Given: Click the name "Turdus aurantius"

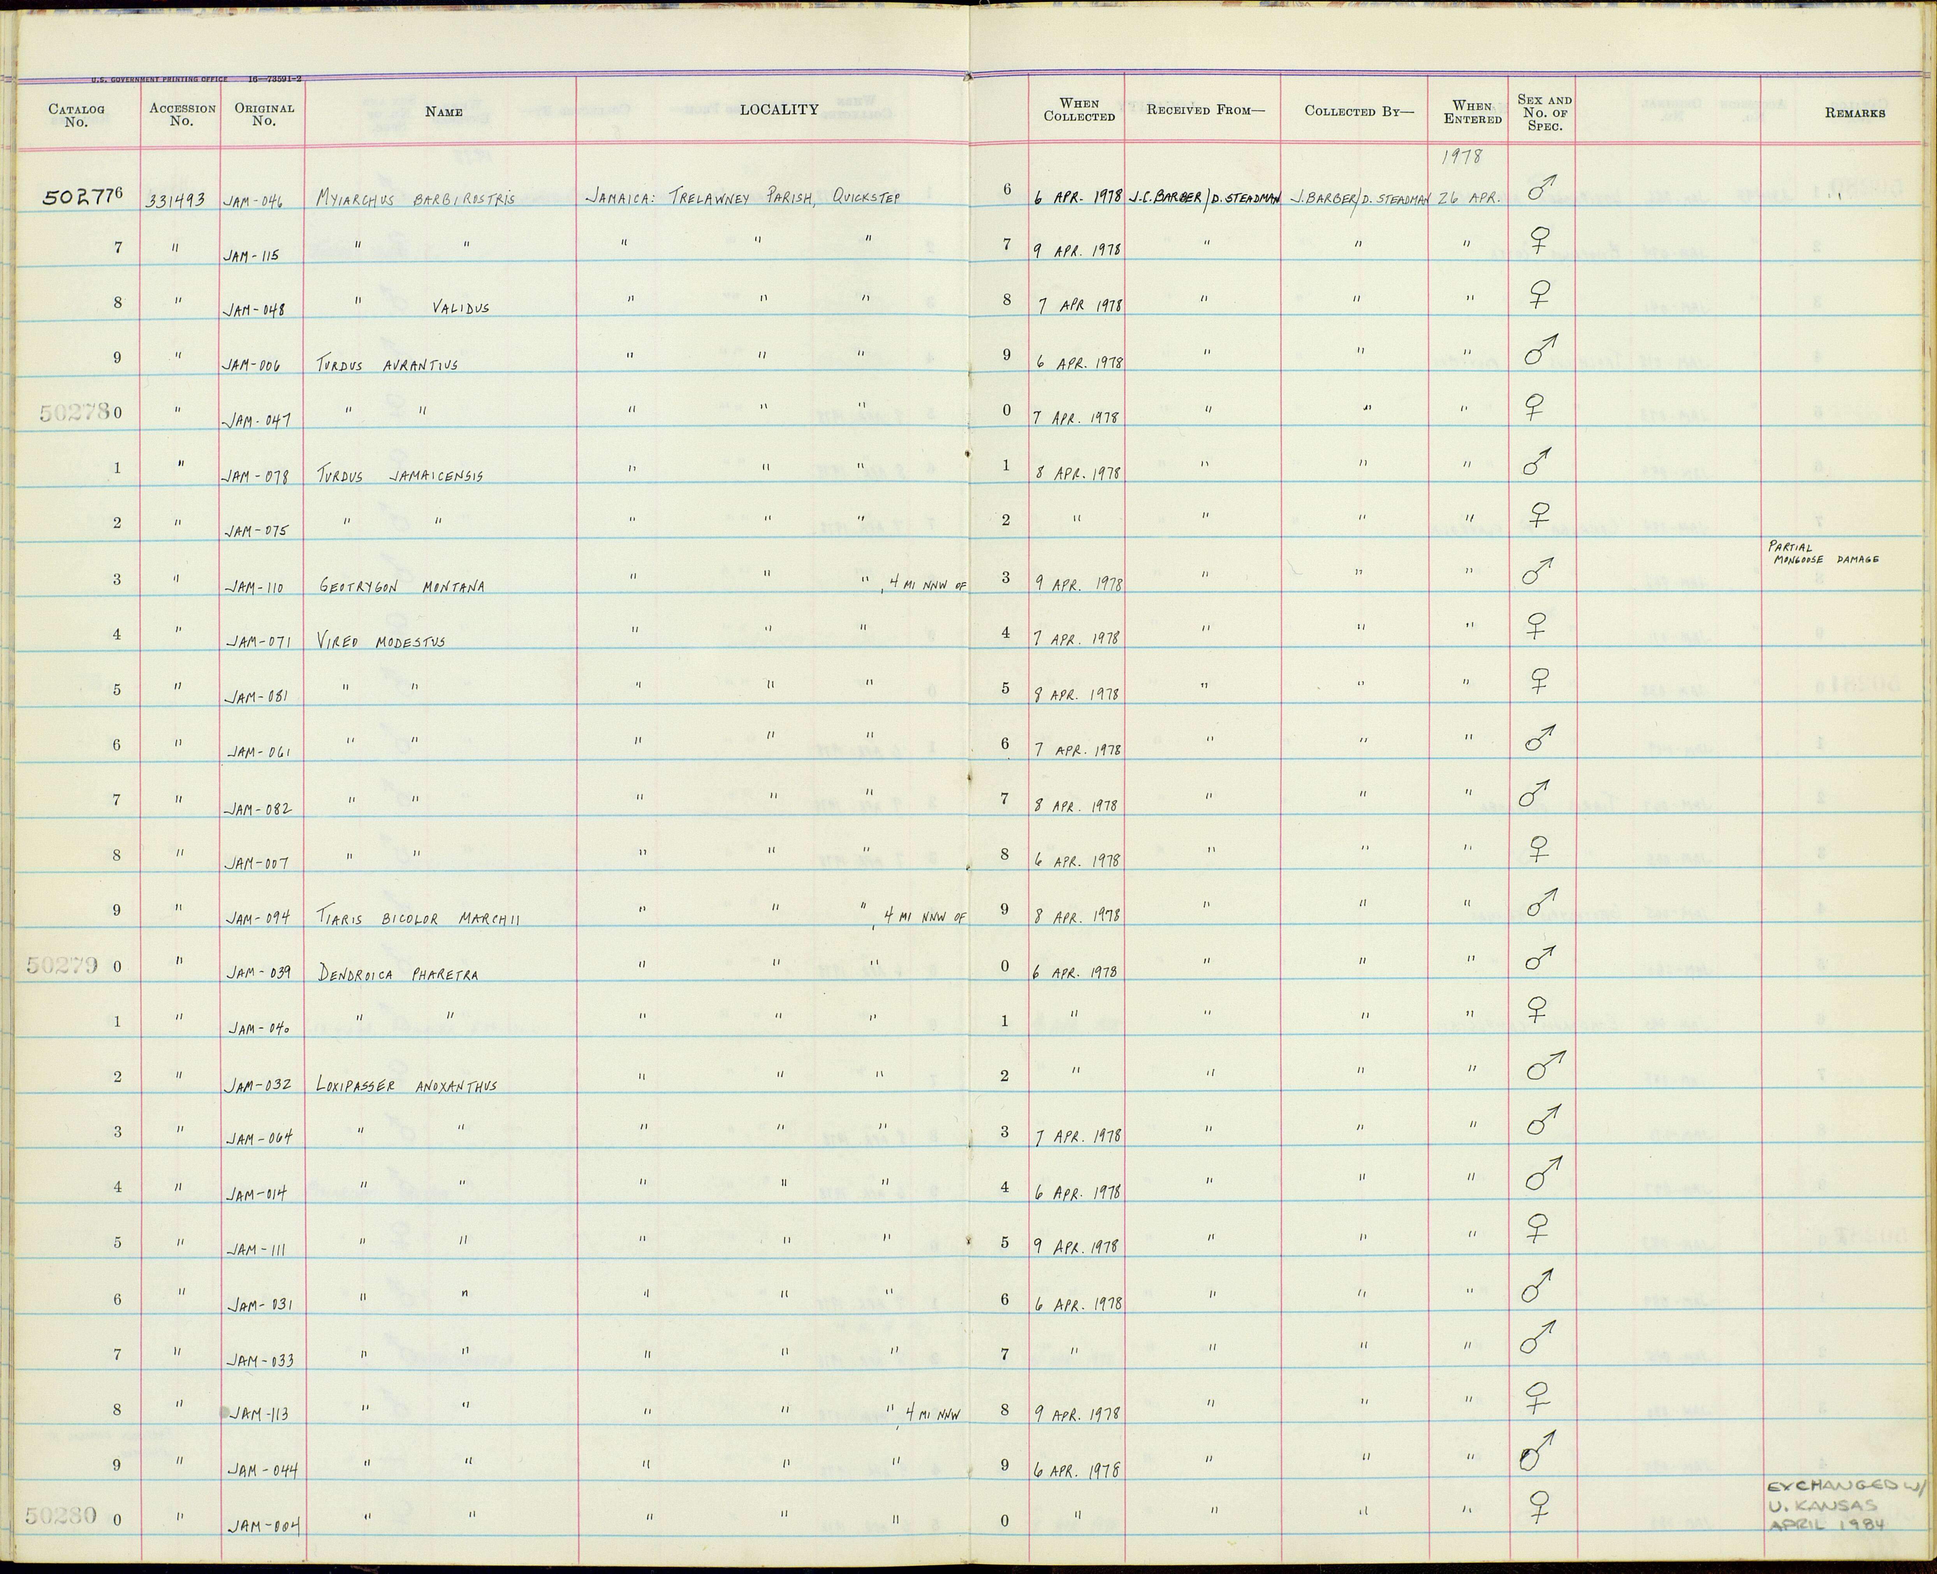Looking at the screenshot, I should [x=387, y=364].
